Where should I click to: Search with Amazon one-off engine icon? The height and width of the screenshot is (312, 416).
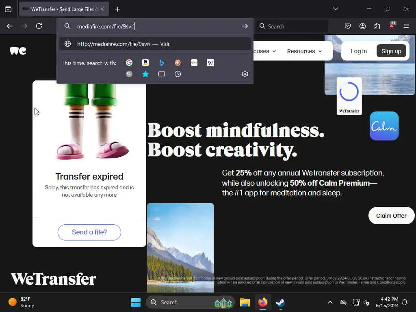click(x=145, y=63)
